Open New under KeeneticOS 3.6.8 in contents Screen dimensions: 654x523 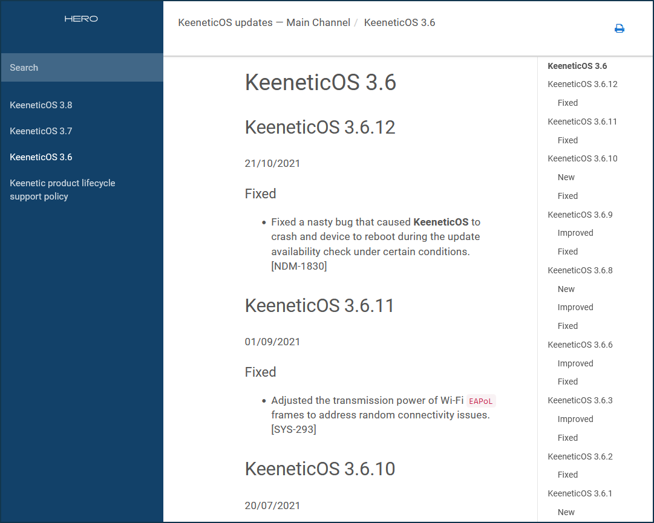point(566,289)
